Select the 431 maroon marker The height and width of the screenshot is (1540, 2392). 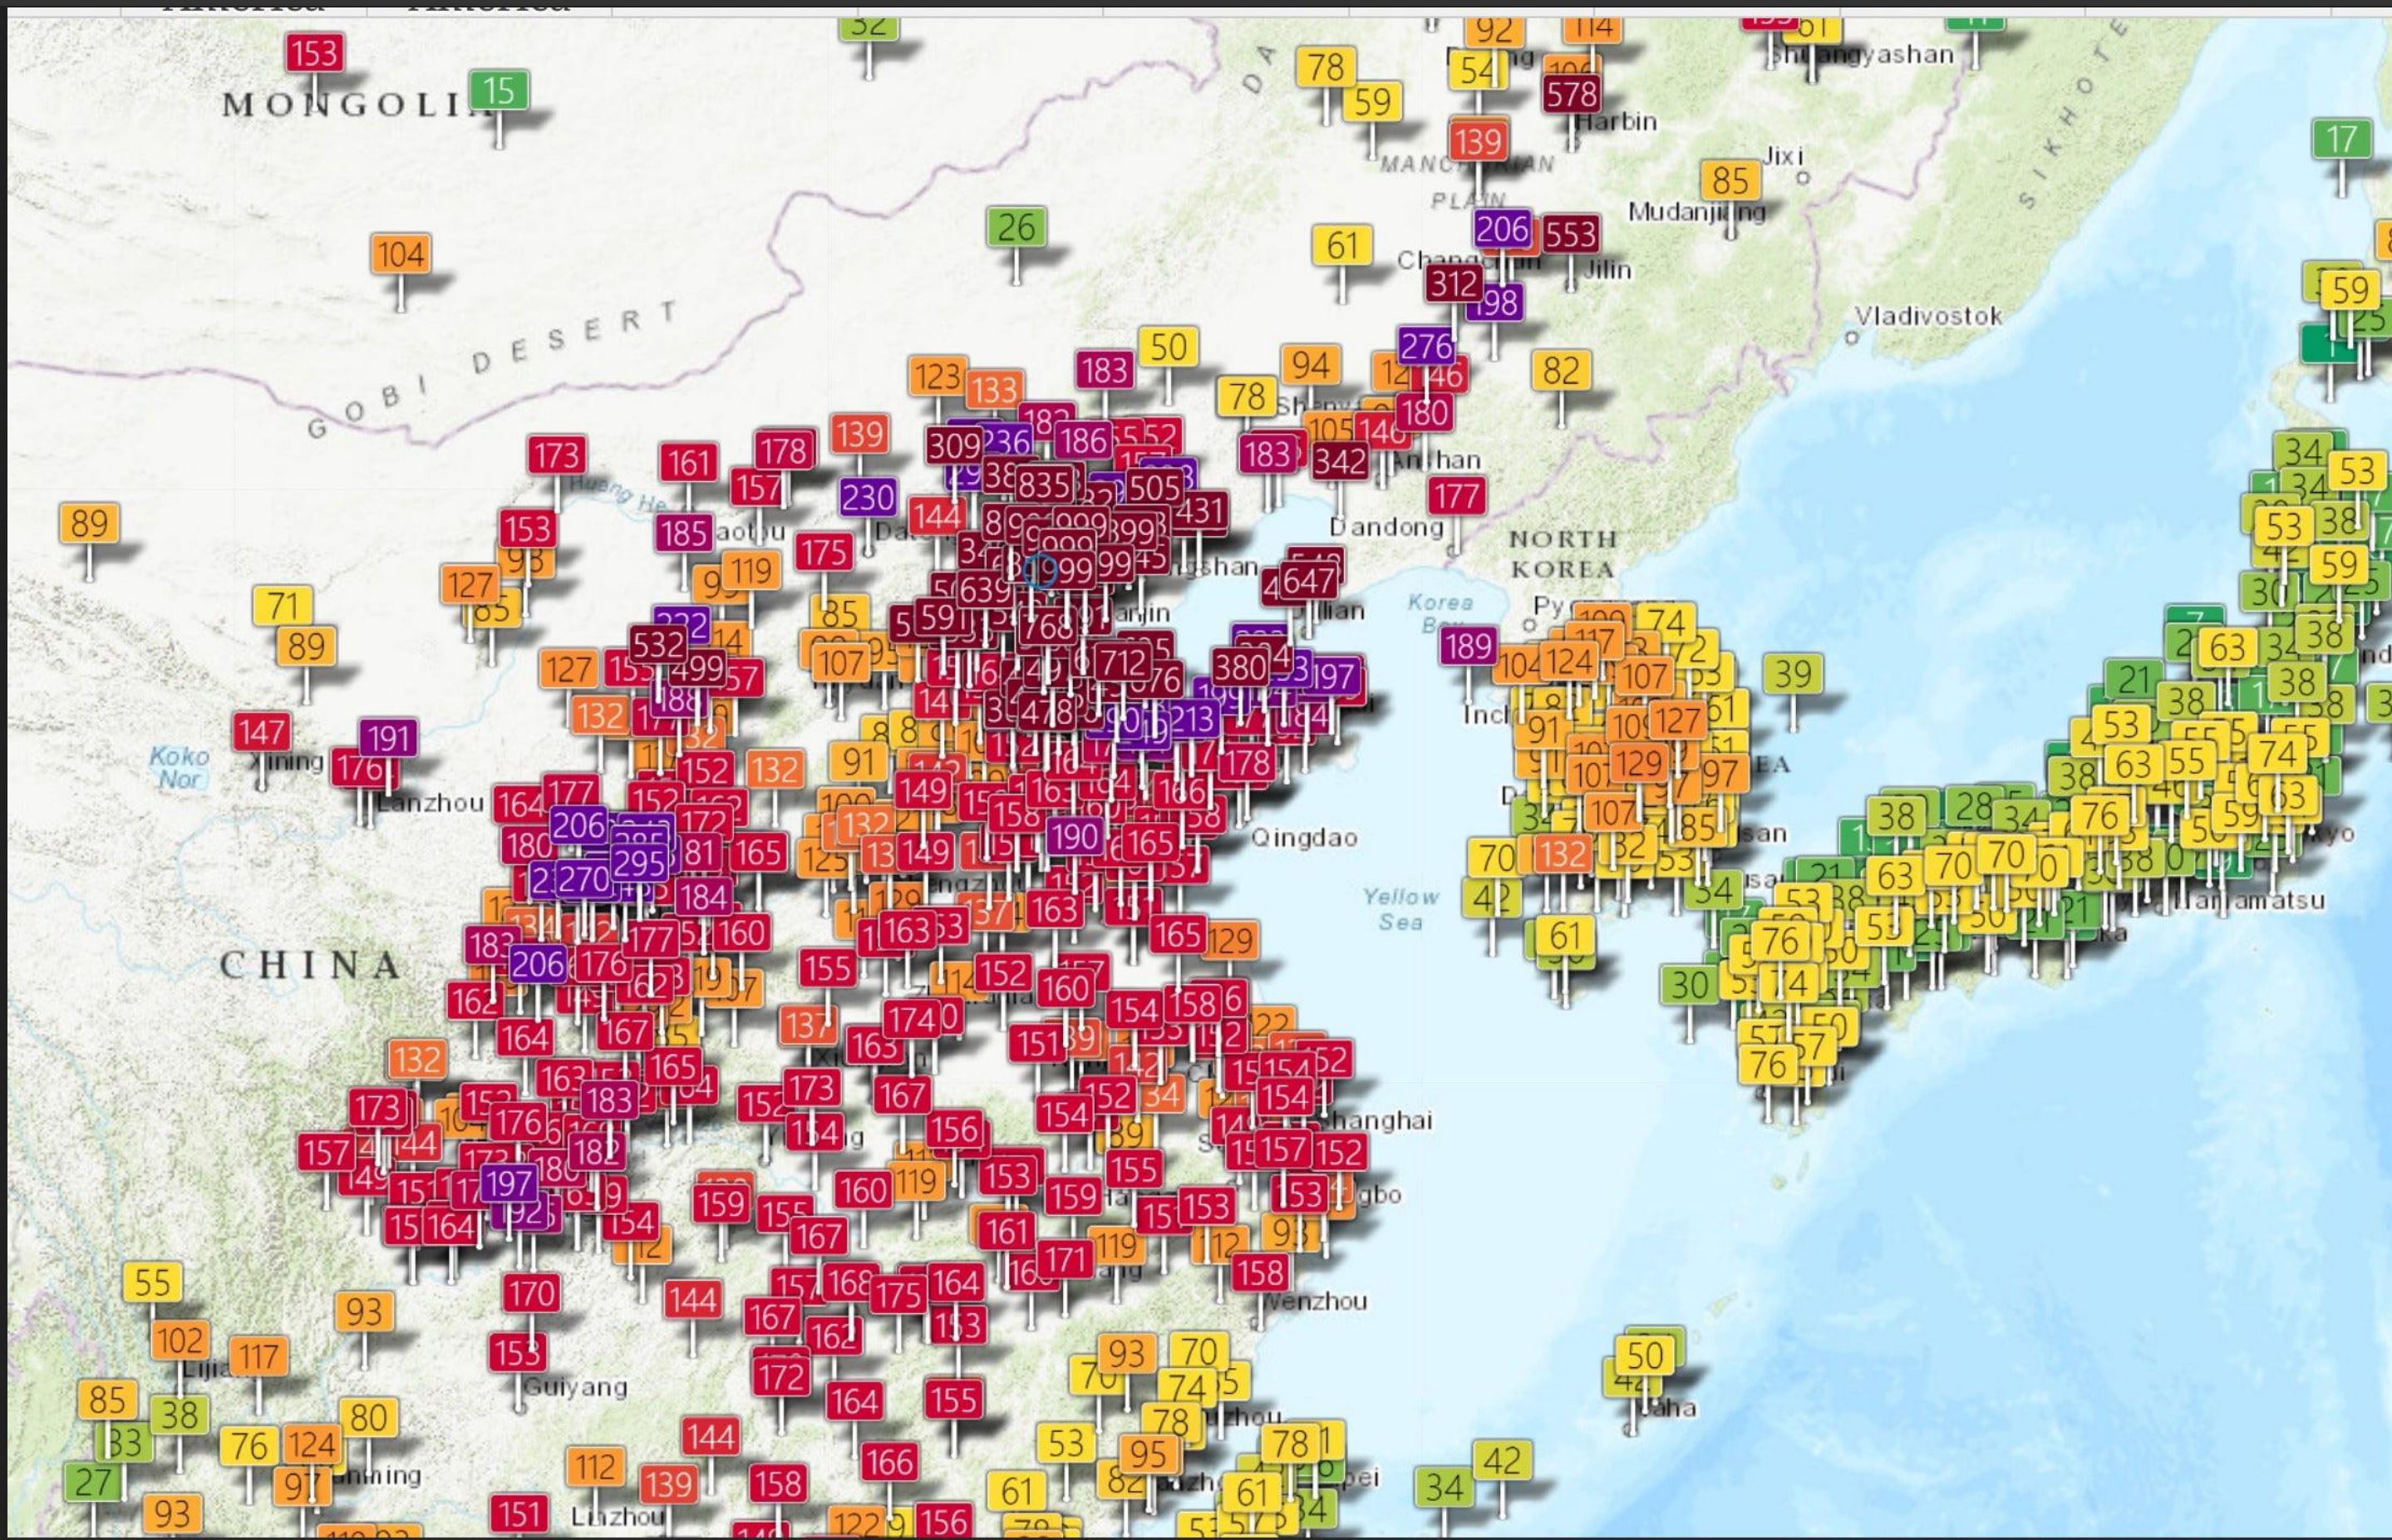click(x=1199, y=511)
